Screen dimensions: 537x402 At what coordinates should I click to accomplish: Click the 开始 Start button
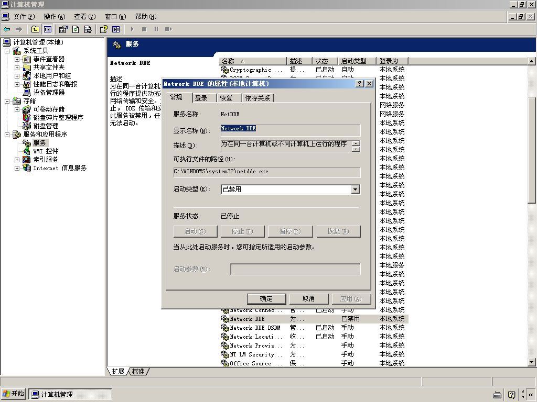(x=13, y=394)
